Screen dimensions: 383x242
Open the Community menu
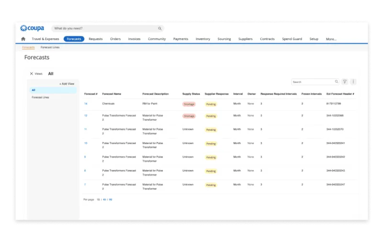(157, 39)
